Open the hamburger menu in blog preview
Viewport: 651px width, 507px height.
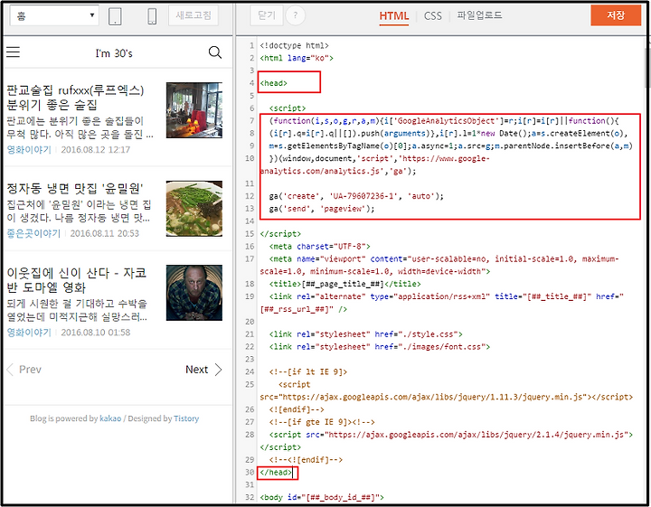pos(13,52)
